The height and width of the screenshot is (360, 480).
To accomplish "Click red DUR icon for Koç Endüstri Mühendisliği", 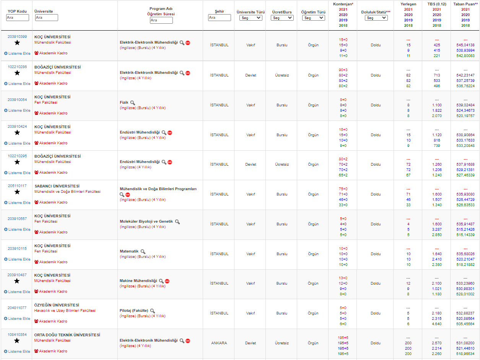I will click(x=170, y=133).
